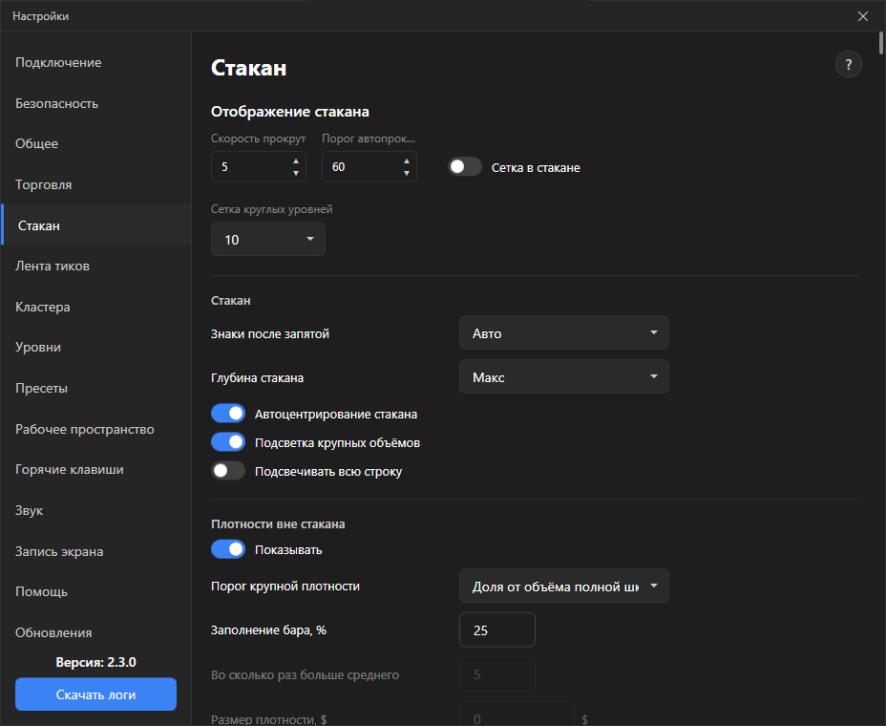Decrease Порог автопрок value with down arrow
This screenshot has height=726, width=886.
click(407, 173)
